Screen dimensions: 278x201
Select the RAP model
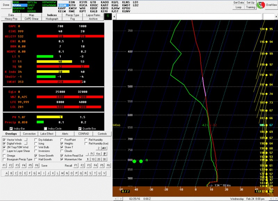click(x=30, y=8)
